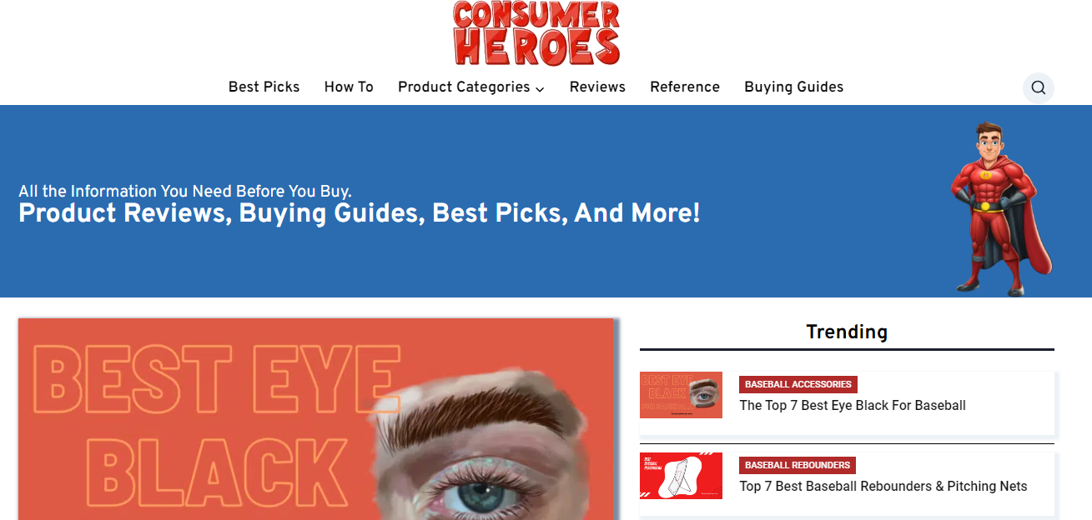
Task: Click Baseball Rebounders category tag
Action: (798, 465)
